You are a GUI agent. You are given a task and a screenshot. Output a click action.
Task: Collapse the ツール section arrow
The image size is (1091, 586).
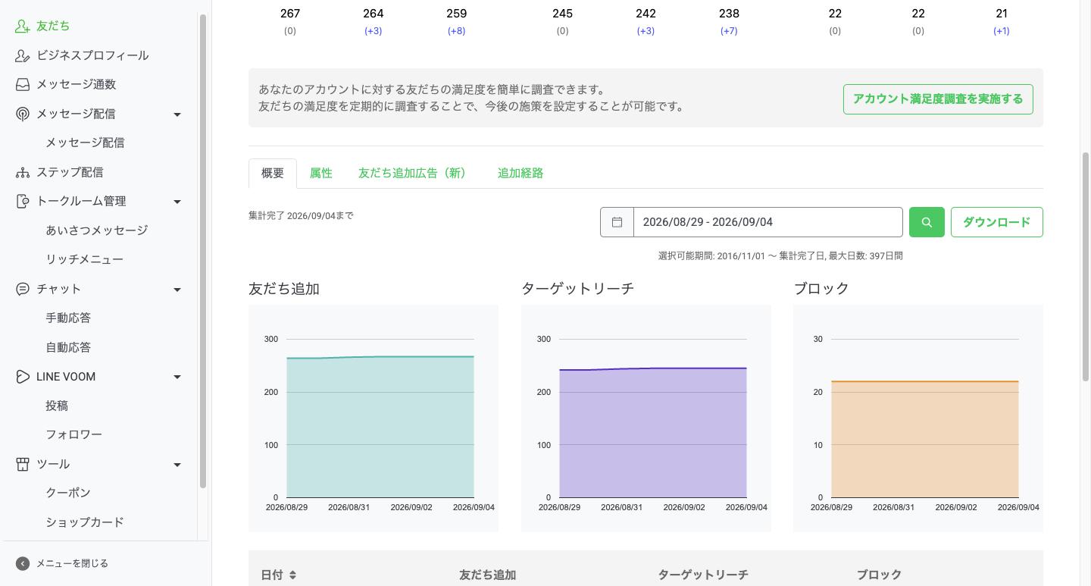177,465
